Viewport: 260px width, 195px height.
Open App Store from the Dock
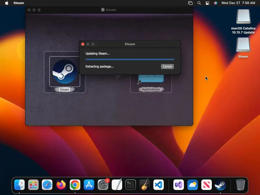89,185
